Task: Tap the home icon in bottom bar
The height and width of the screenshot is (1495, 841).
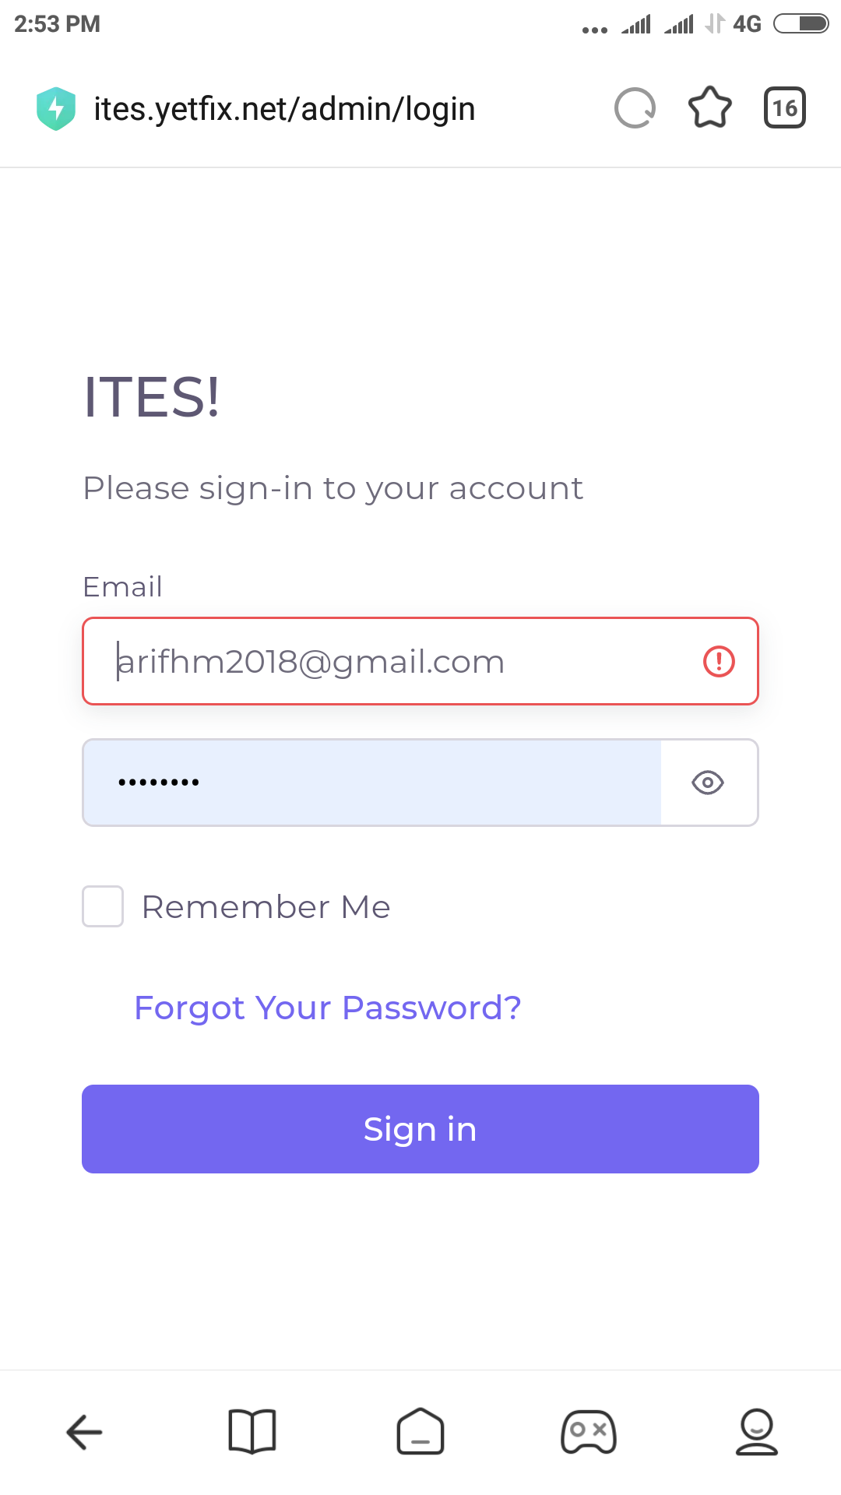Action: click(420, 1431)
